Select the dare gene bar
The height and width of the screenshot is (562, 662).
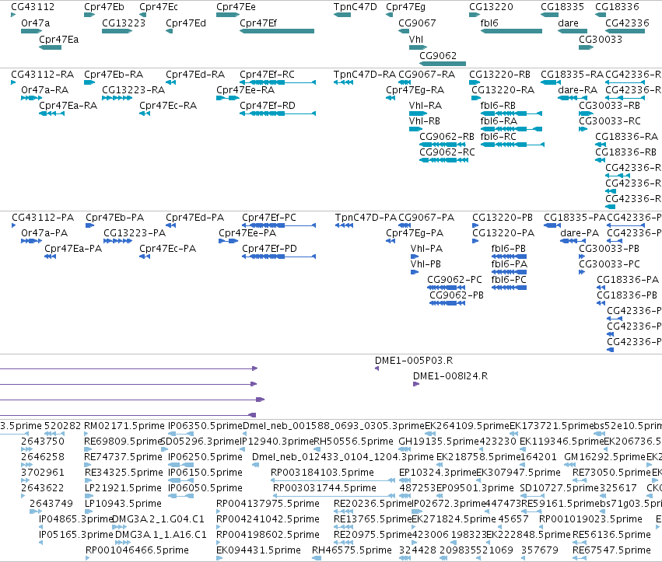point(573,31)
